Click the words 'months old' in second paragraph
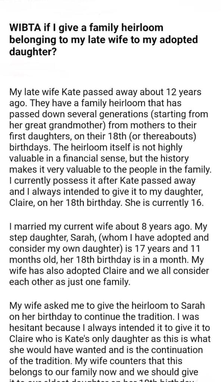This screenshot has width=221, height=382. 33,260
